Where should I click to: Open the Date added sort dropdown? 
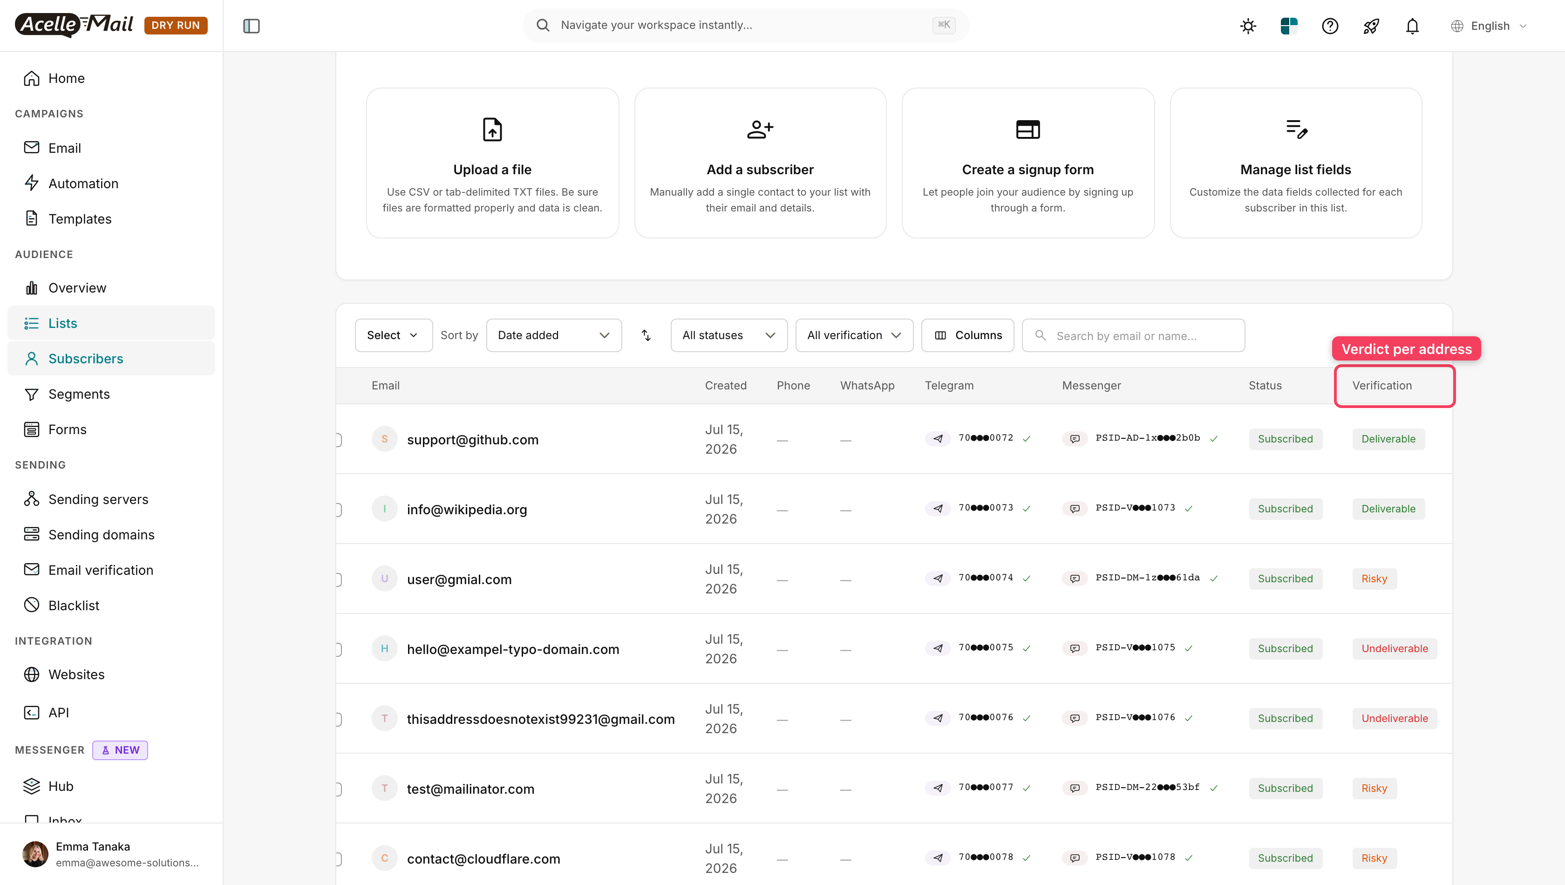pyautogui.click(x=554, y=335)
